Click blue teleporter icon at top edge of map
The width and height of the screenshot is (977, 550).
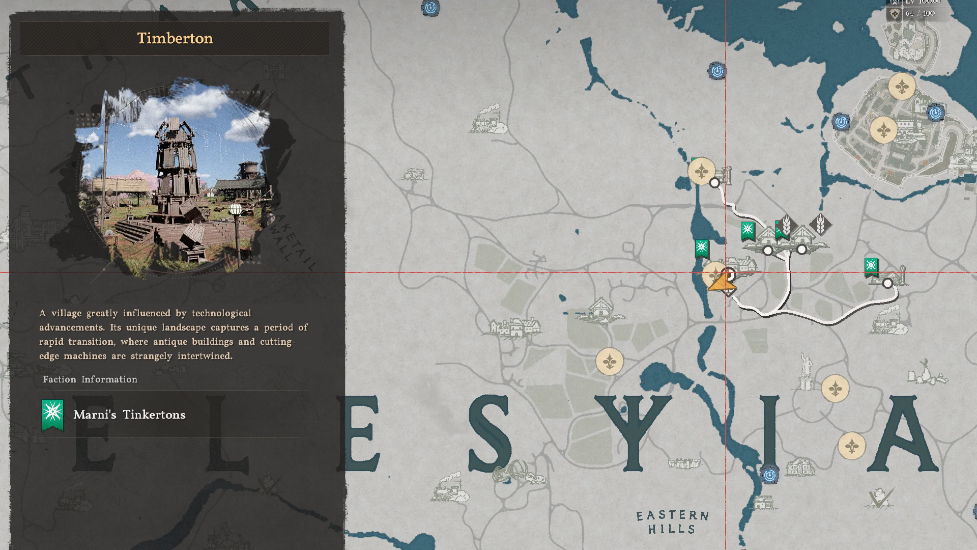coord(430,8)
